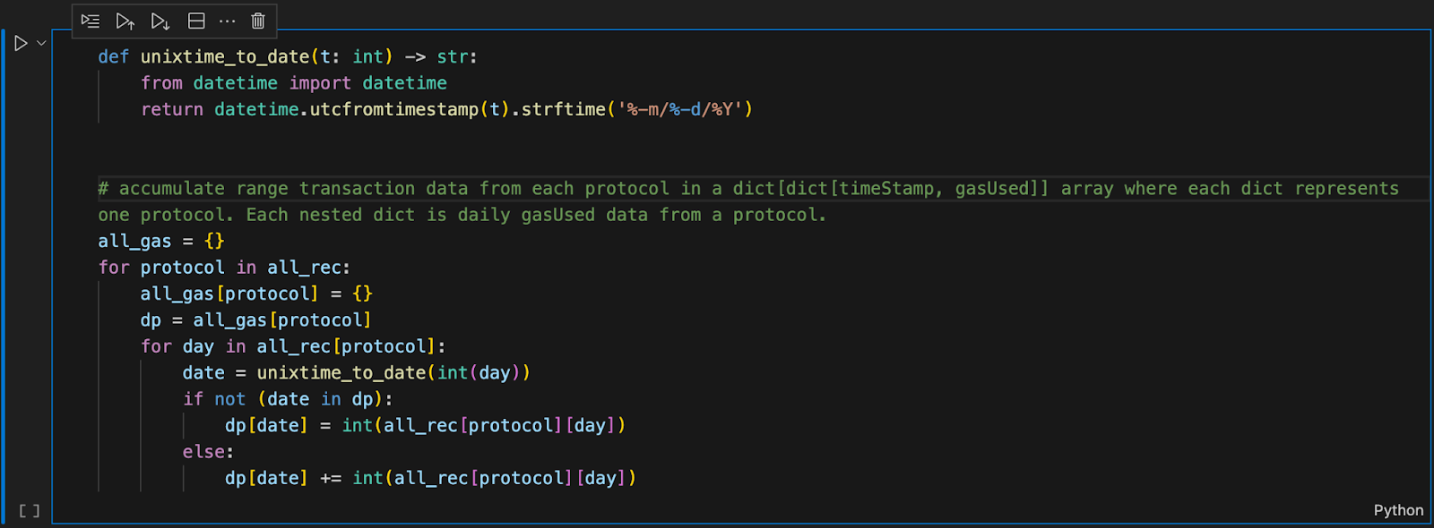The height and width of the screenshot is (528, 1434).
Task: Click 'utcfromtimestamp' in return line
Action: point(394,109)
